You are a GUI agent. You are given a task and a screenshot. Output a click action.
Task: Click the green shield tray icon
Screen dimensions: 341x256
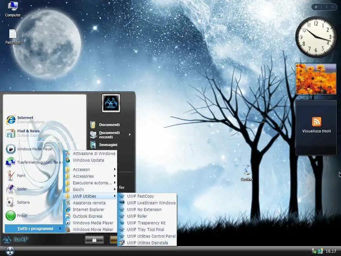coord(314,251)
